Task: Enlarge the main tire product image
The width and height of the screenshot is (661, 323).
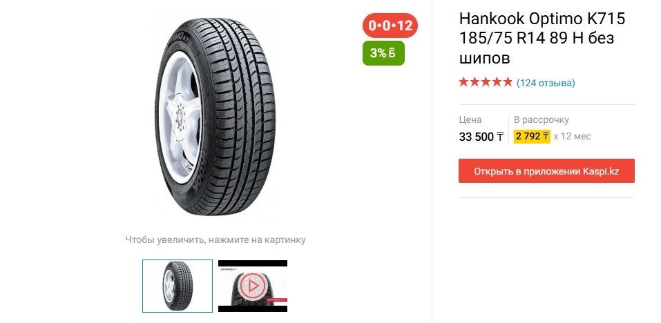Action: tap(215, 116)
